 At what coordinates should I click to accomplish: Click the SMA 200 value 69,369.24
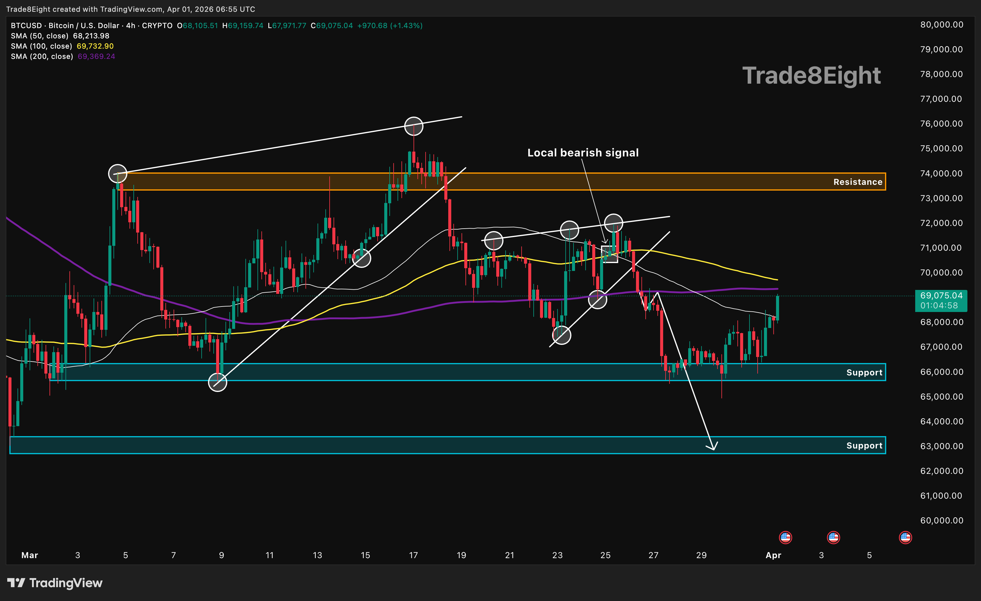point(96,56)
